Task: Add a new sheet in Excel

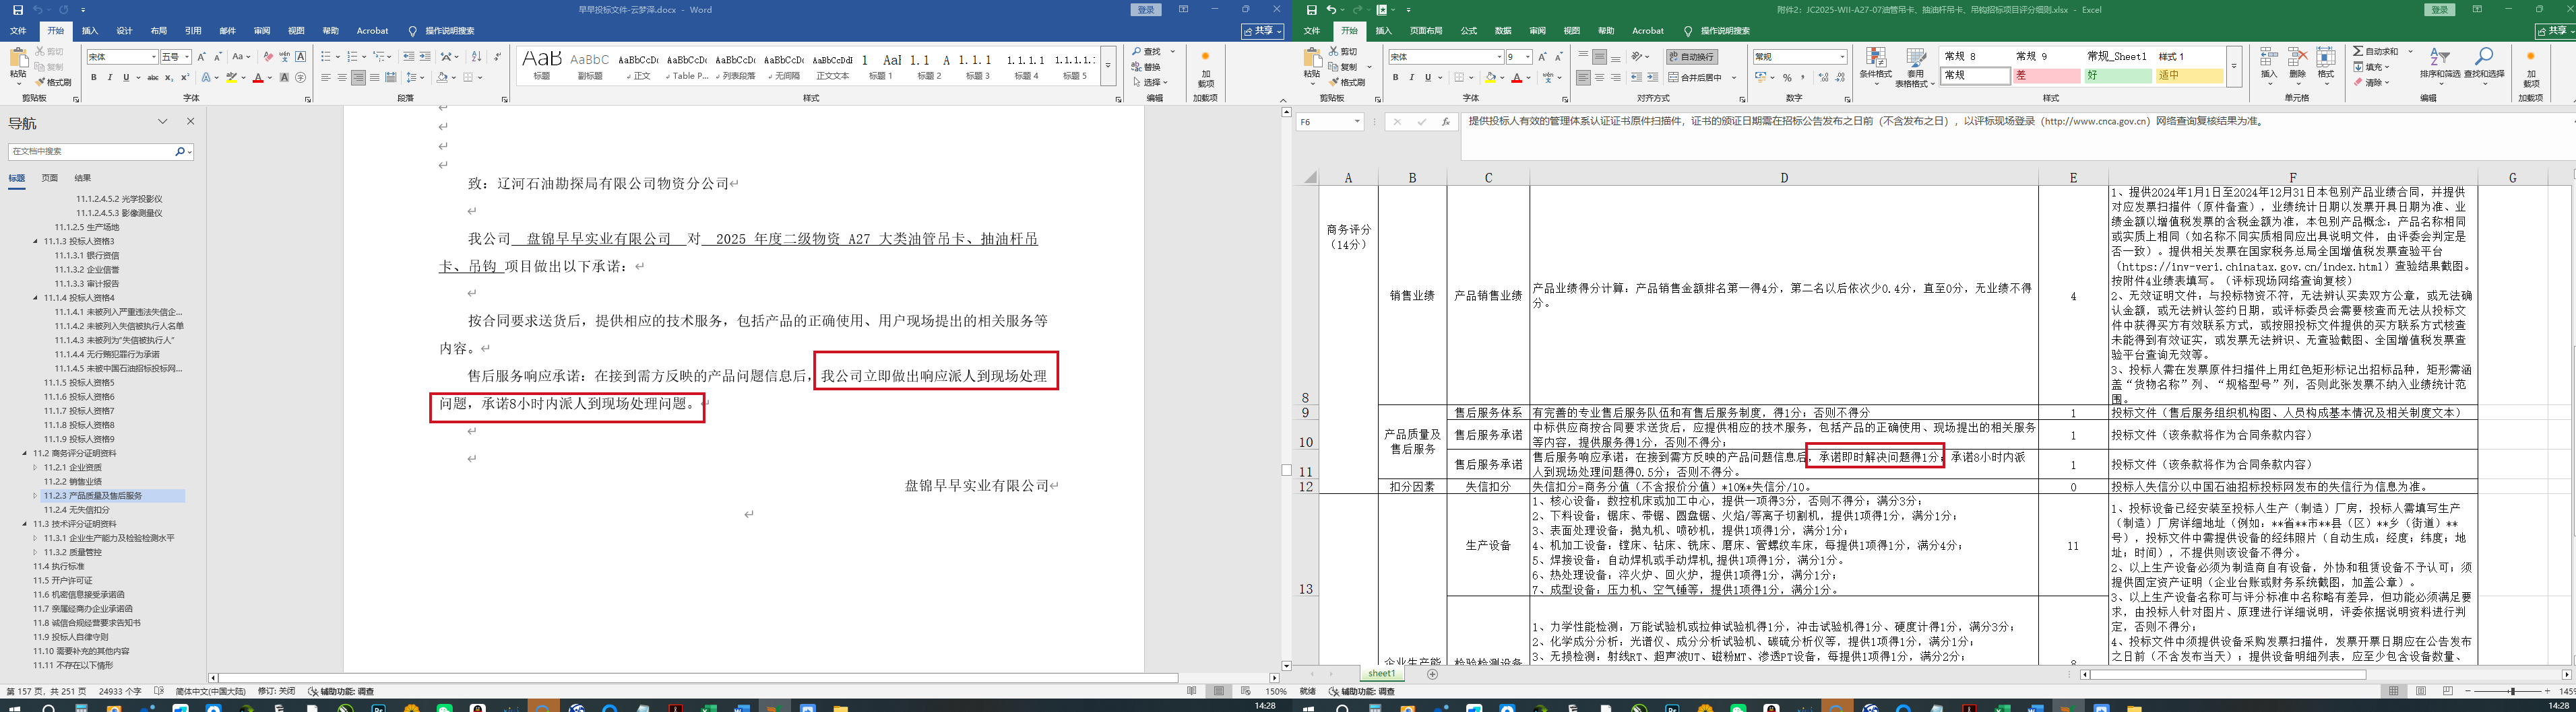Action: (x=1432, y=675)
